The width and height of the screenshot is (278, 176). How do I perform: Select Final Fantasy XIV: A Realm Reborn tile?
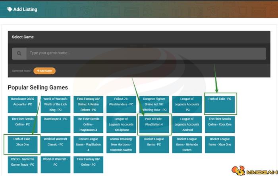tap(88, 104)
